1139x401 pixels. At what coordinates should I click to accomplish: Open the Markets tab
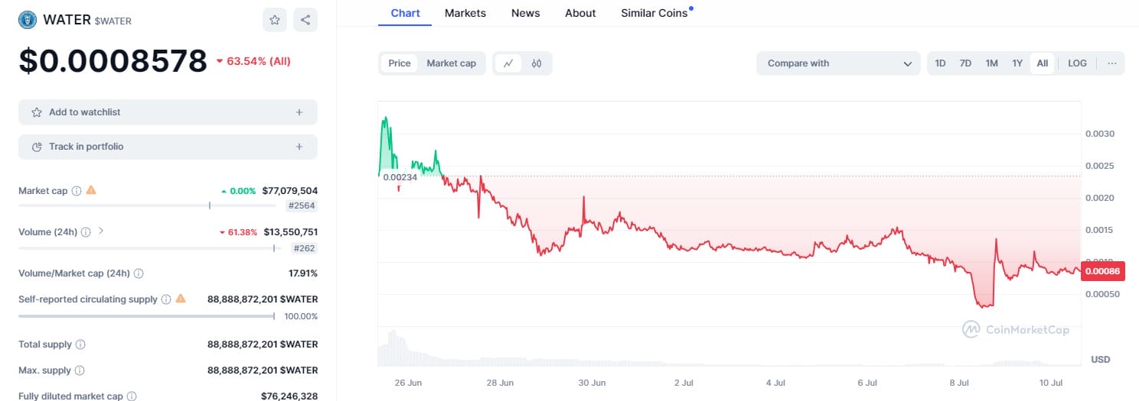click(464, 13)
